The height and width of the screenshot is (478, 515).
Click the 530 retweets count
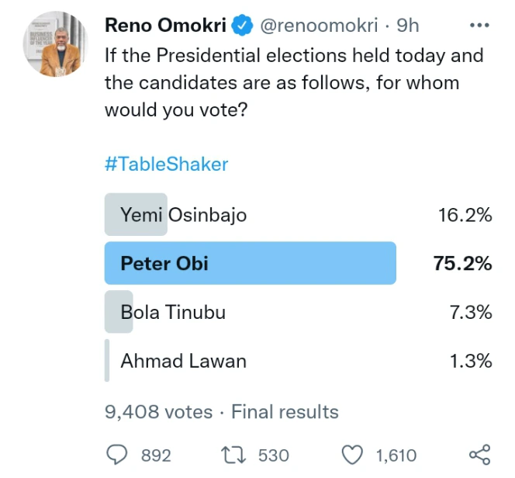[x=273, y=455]
